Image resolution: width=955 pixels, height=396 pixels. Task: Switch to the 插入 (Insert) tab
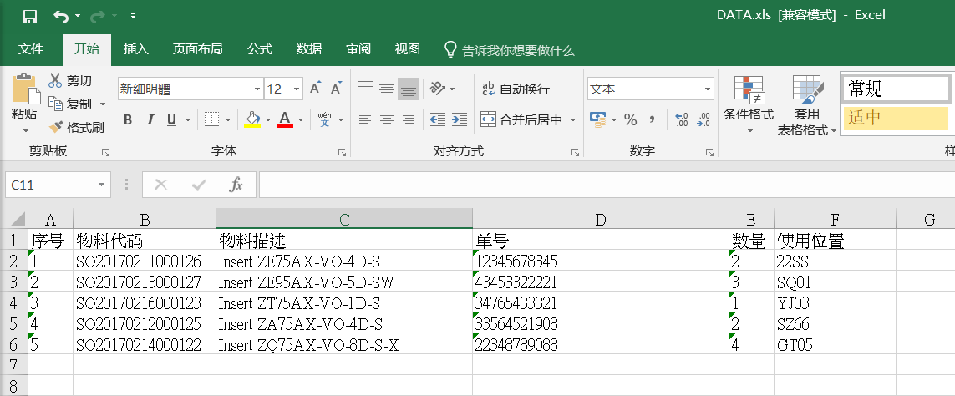(x=135, y=49)
